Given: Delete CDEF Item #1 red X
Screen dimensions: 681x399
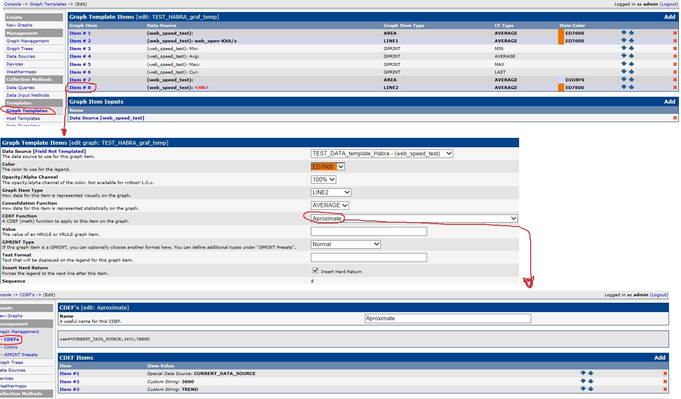Looking at the screenshot, I should 665,373.
